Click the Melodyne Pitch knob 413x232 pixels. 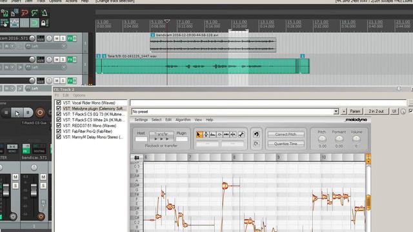(322, 139)
